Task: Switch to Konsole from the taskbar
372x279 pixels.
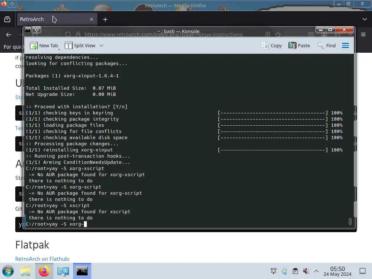Action: [x=82, y=271]
